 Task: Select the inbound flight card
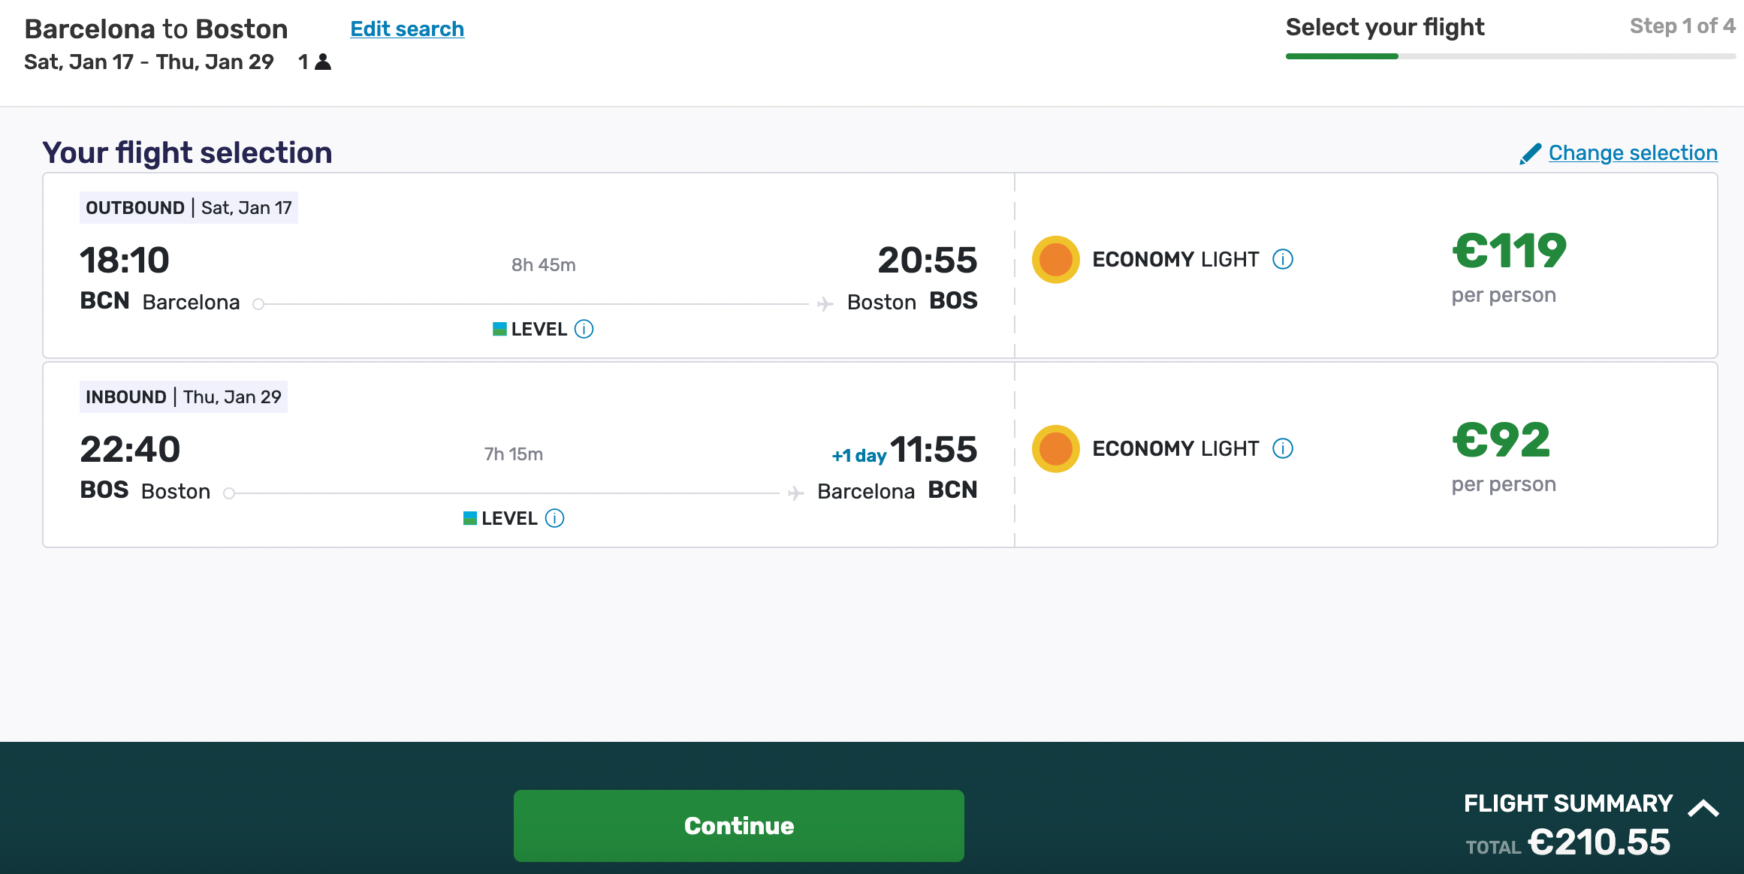point(526,454)
